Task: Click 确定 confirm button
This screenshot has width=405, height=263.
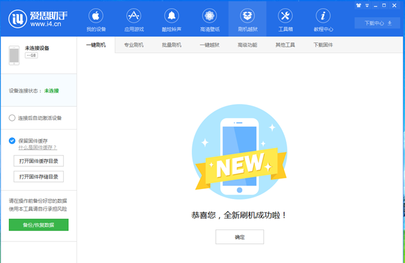Action: tap(239, 236)
